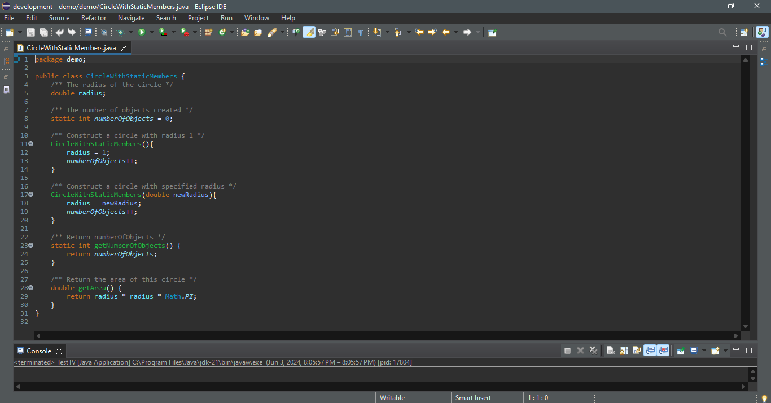Click the Clear Console icon
771x403 pixels.
611,351
